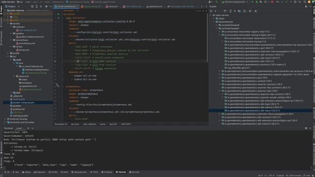Screen dimensions: 315x177
Task: Click gutter run icon beside services
Action: [x=59, y=14]
